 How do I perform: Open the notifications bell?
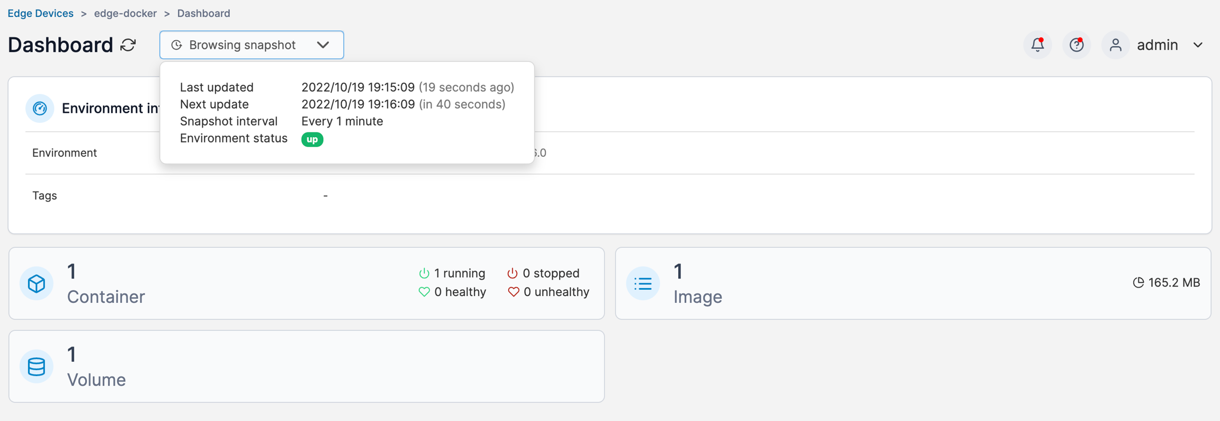tap(1037, 45)
